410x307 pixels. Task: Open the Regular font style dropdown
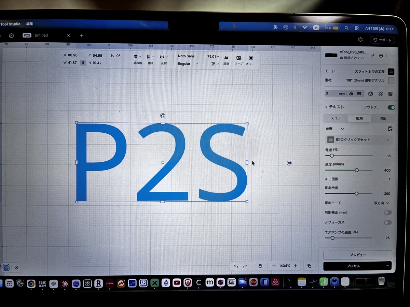188,64
